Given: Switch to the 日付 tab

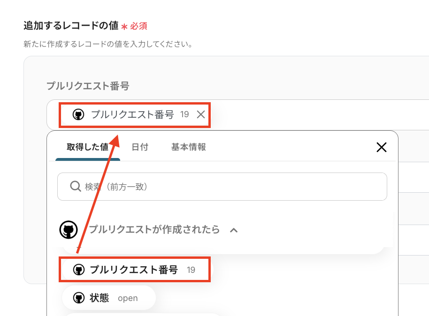Looking at the screenshot, I should point(140,147).
